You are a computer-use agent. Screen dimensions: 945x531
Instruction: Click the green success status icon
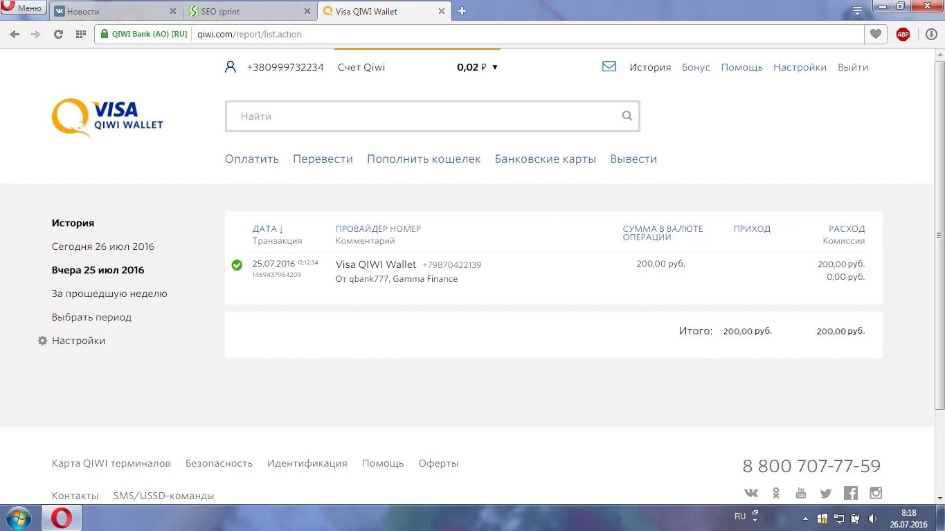click(237, 265)
